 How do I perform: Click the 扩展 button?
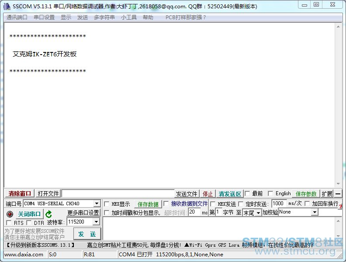[x=327, y=194]
